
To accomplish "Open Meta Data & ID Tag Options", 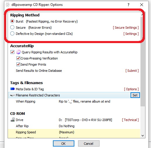I will point(131,89).
